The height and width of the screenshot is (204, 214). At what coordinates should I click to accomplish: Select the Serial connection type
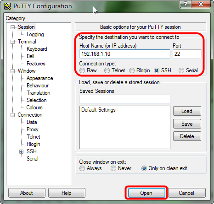[x=181, y=70]
